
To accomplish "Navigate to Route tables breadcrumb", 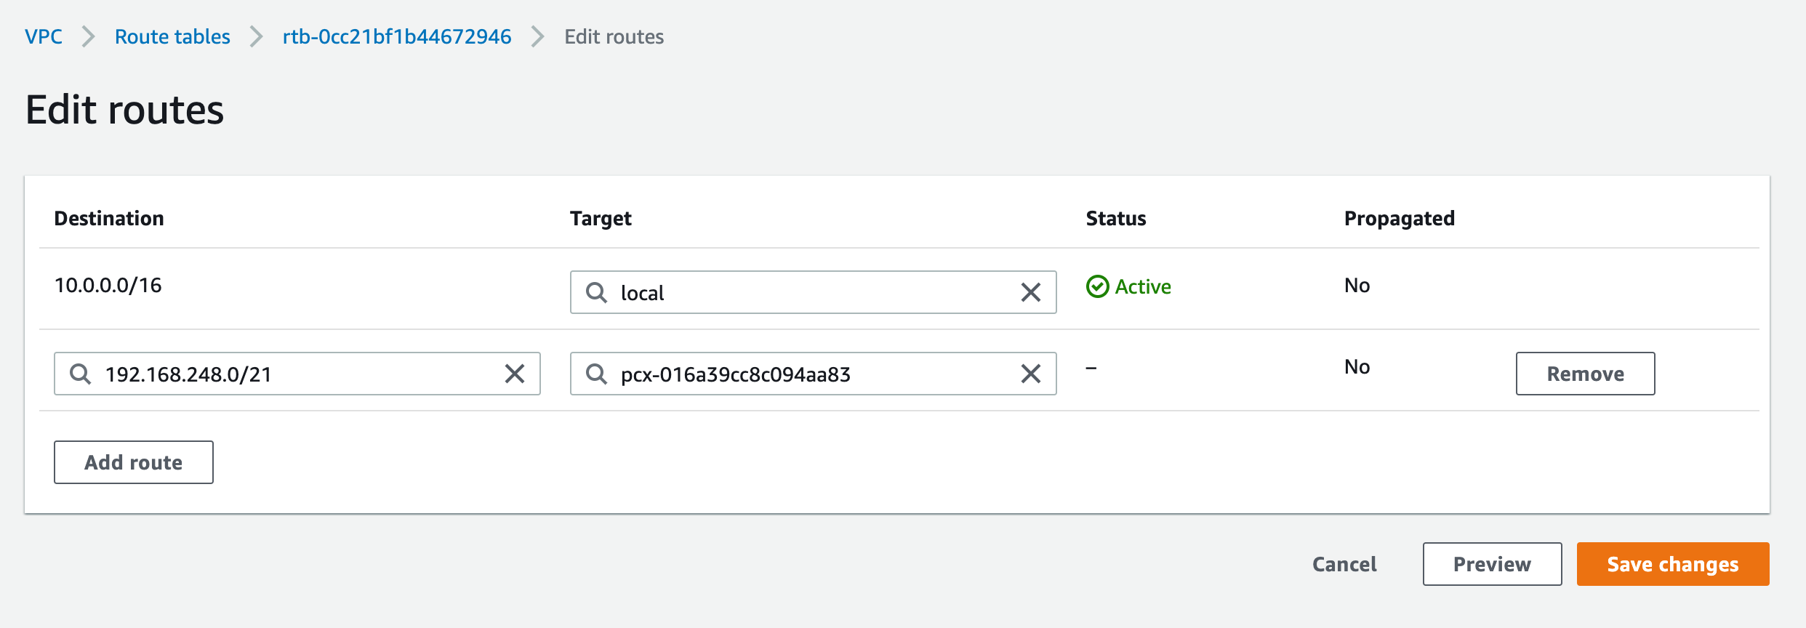I will point(172,36).
